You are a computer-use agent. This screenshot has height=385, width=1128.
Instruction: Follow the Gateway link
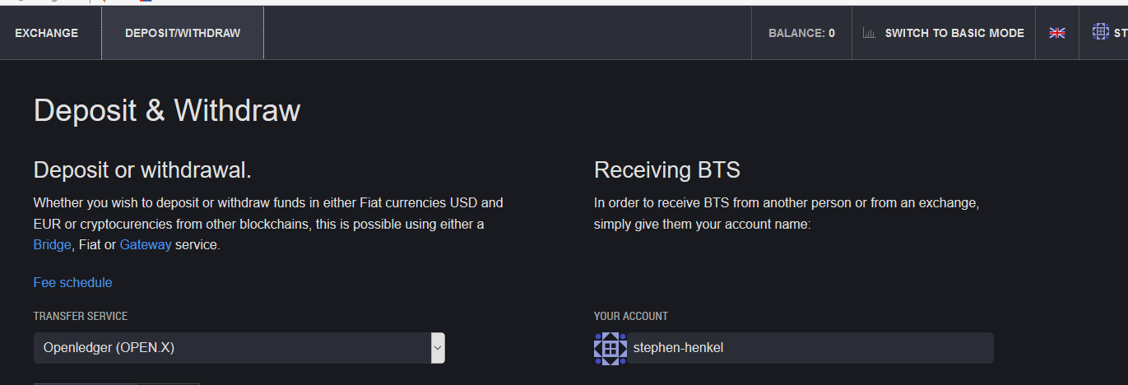(x=146, y=244)
